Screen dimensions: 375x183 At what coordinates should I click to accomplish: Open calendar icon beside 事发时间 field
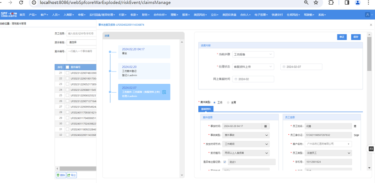click(265, 126)
